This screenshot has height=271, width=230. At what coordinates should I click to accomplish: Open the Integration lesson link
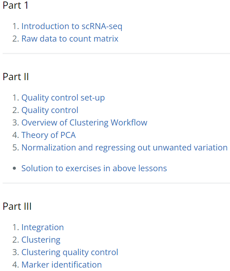[x=42, y=228]
